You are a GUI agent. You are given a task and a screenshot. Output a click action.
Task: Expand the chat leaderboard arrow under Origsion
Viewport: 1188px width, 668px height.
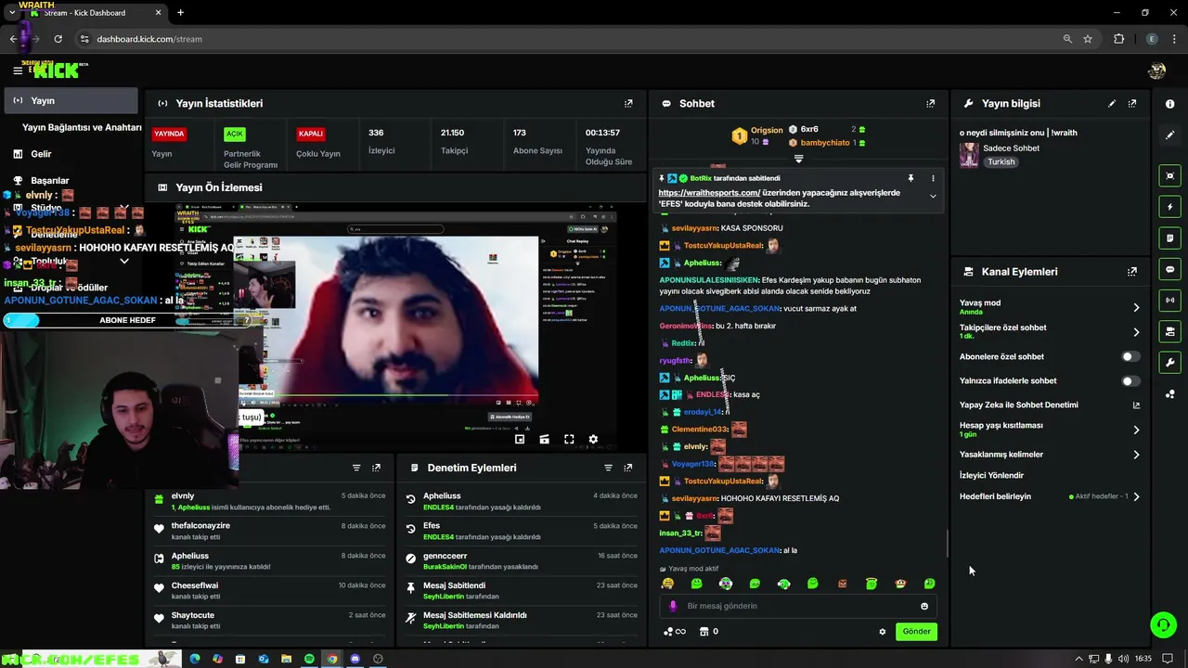798,159
